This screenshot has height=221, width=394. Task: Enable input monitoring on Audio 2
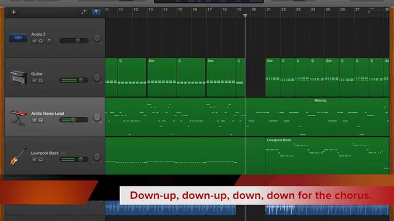(x=49, y=41)
